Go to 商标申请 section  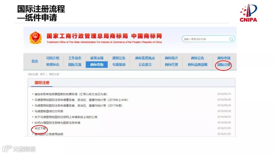point(224,58)
